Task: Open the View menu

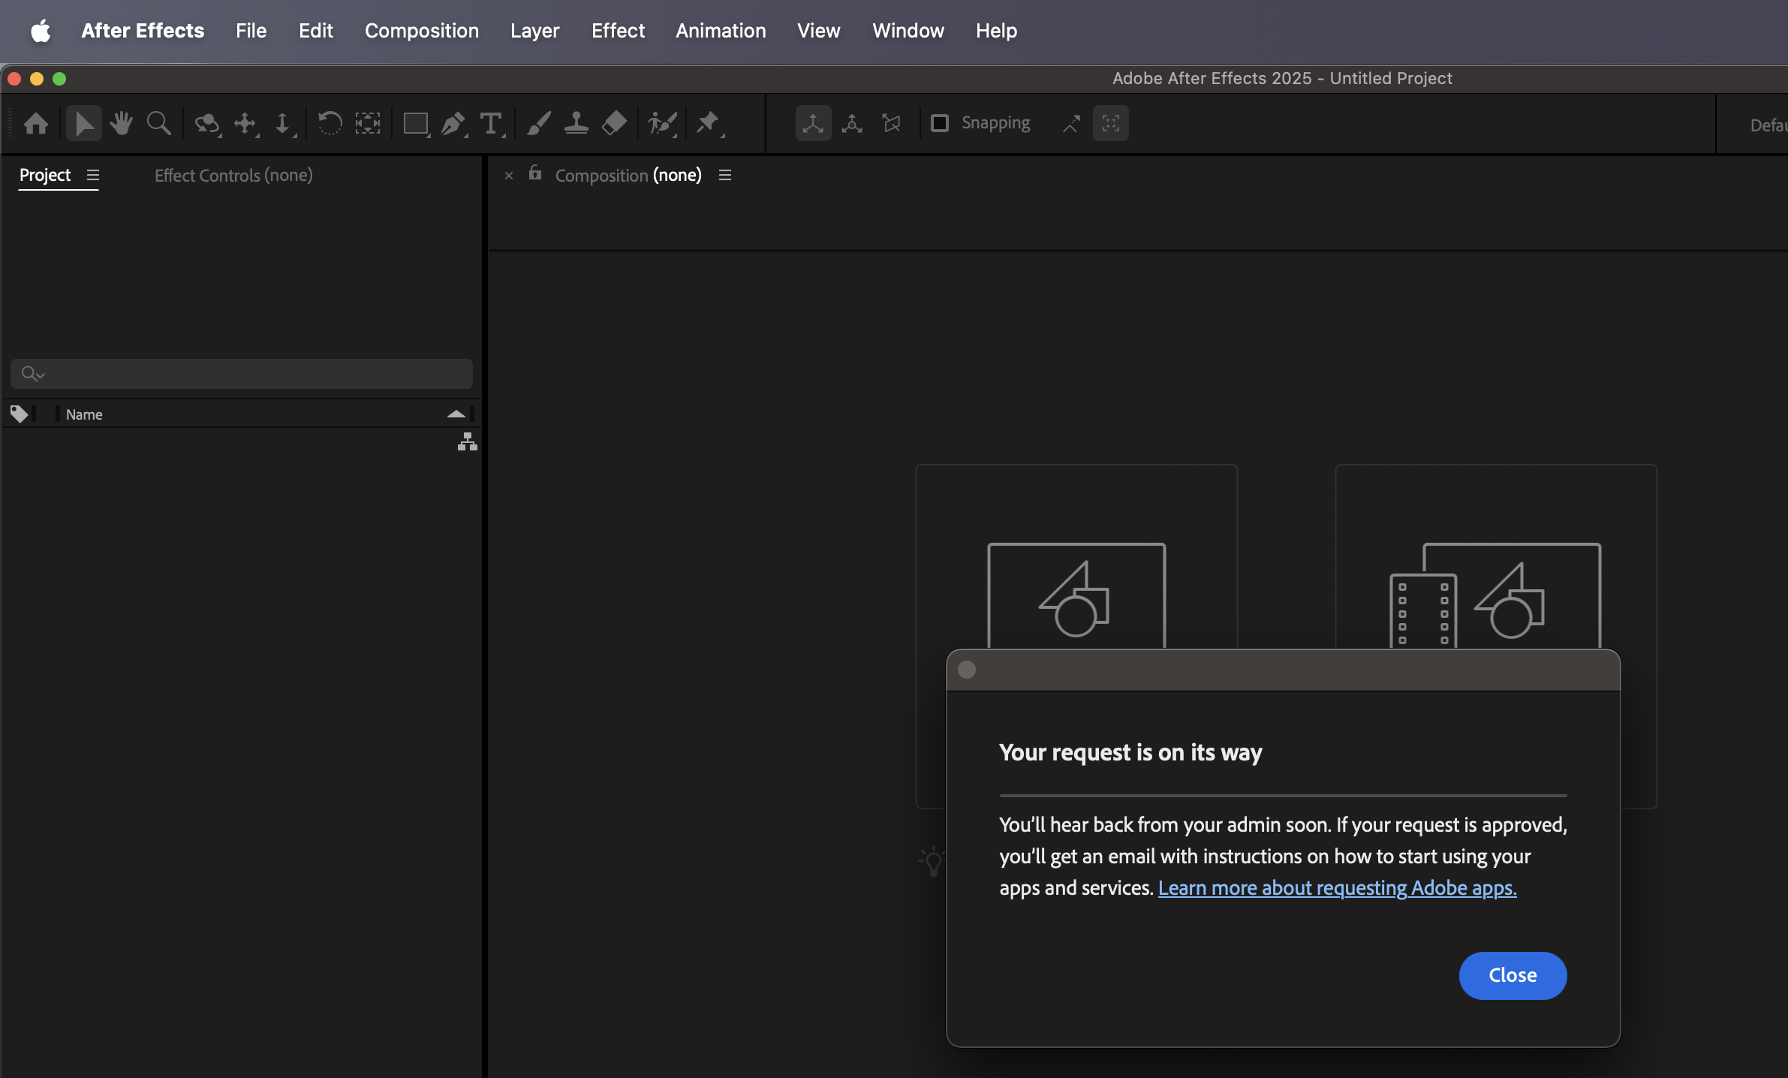Action: (819, 31)
